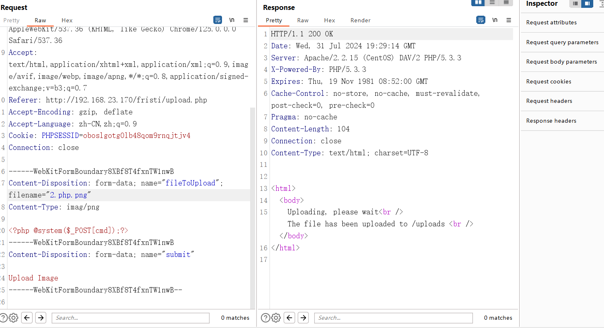Select combined tabbed request/response layout

pyautogui.click(x=506, y=2)
